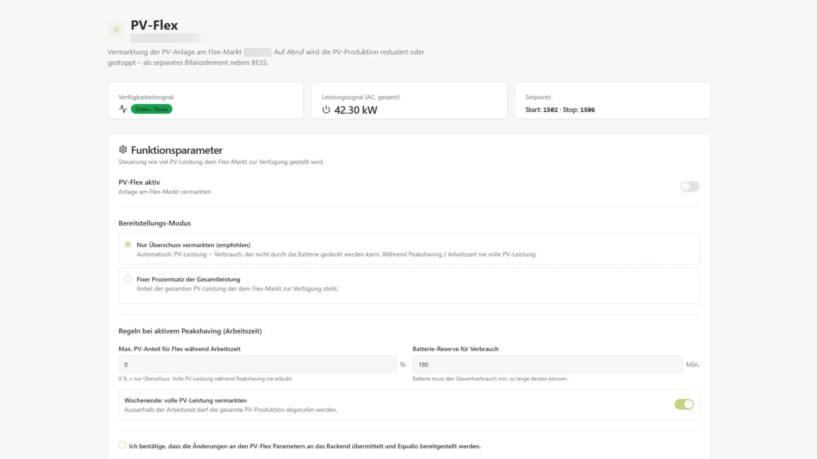Click the gear icon beside Funktionsparameter

coord(123,150)
